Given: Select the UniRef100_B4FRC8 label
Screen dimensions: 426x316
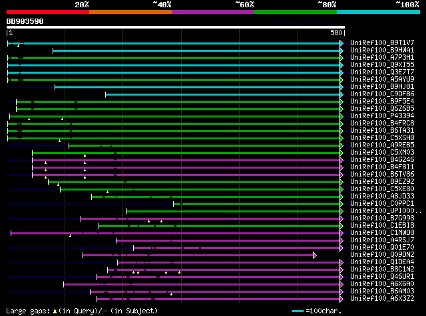Looking at the screenshot, I should [382, 123].
